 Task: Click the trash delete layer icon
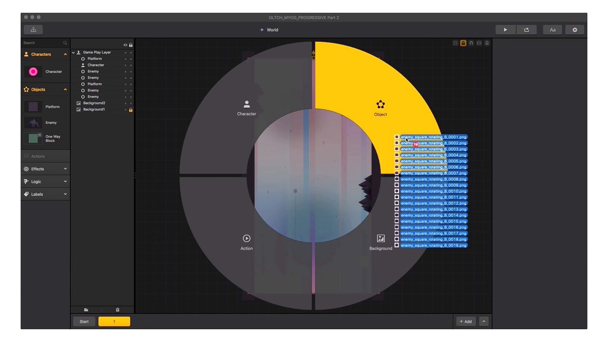pyautogui.click(x=117, y=310)
